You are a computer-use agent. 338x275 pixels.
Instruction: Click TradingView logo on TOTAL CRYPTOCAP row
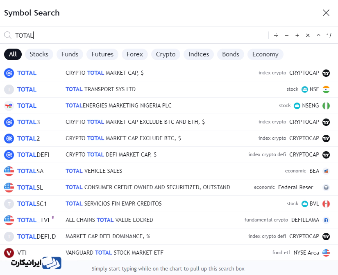point(326,73)
